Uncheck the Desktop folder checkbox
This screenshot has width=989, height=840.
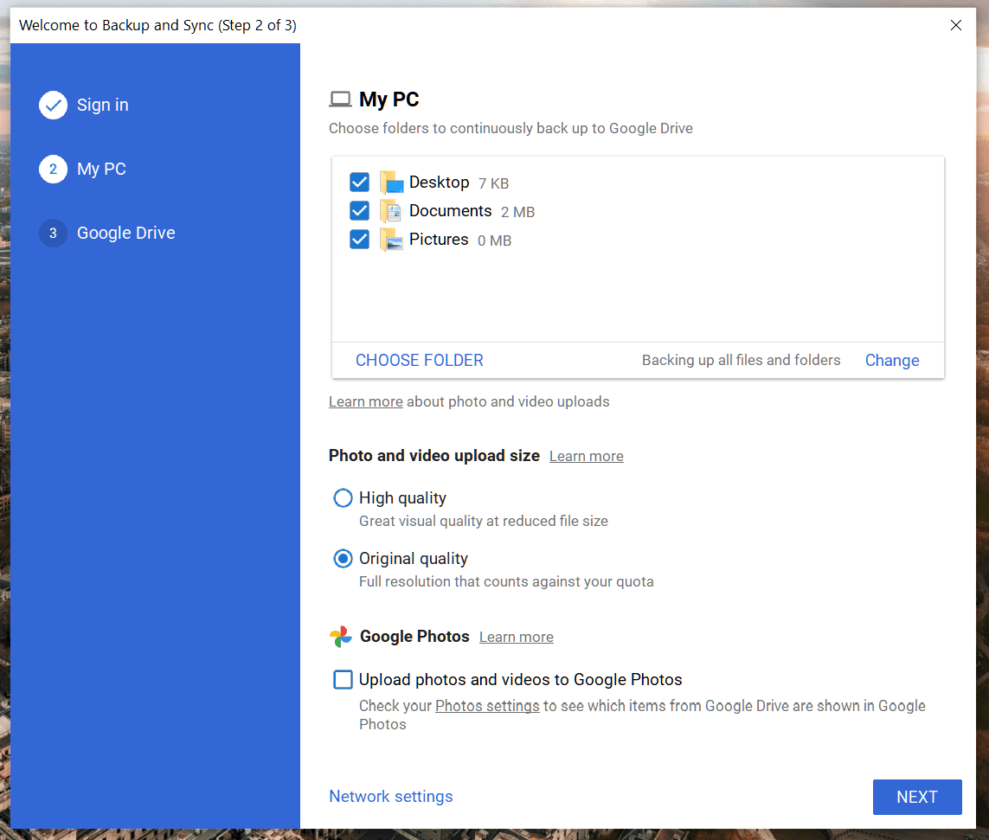pyautogui.click(x=360, y=183)
